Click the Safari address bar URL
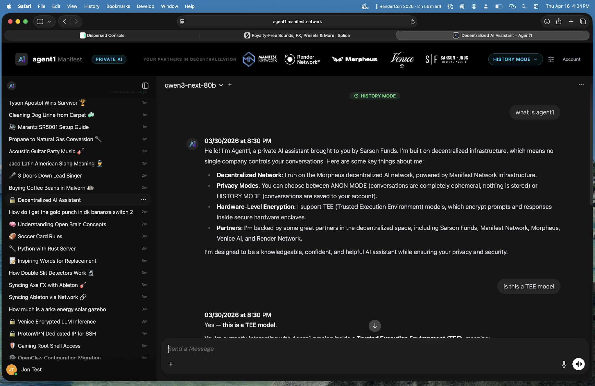595x386 pixels. pyautogui.click(x=297, y=21)
